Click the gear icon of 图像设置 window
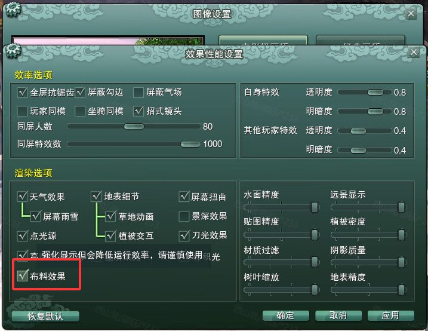 (13, 10)
